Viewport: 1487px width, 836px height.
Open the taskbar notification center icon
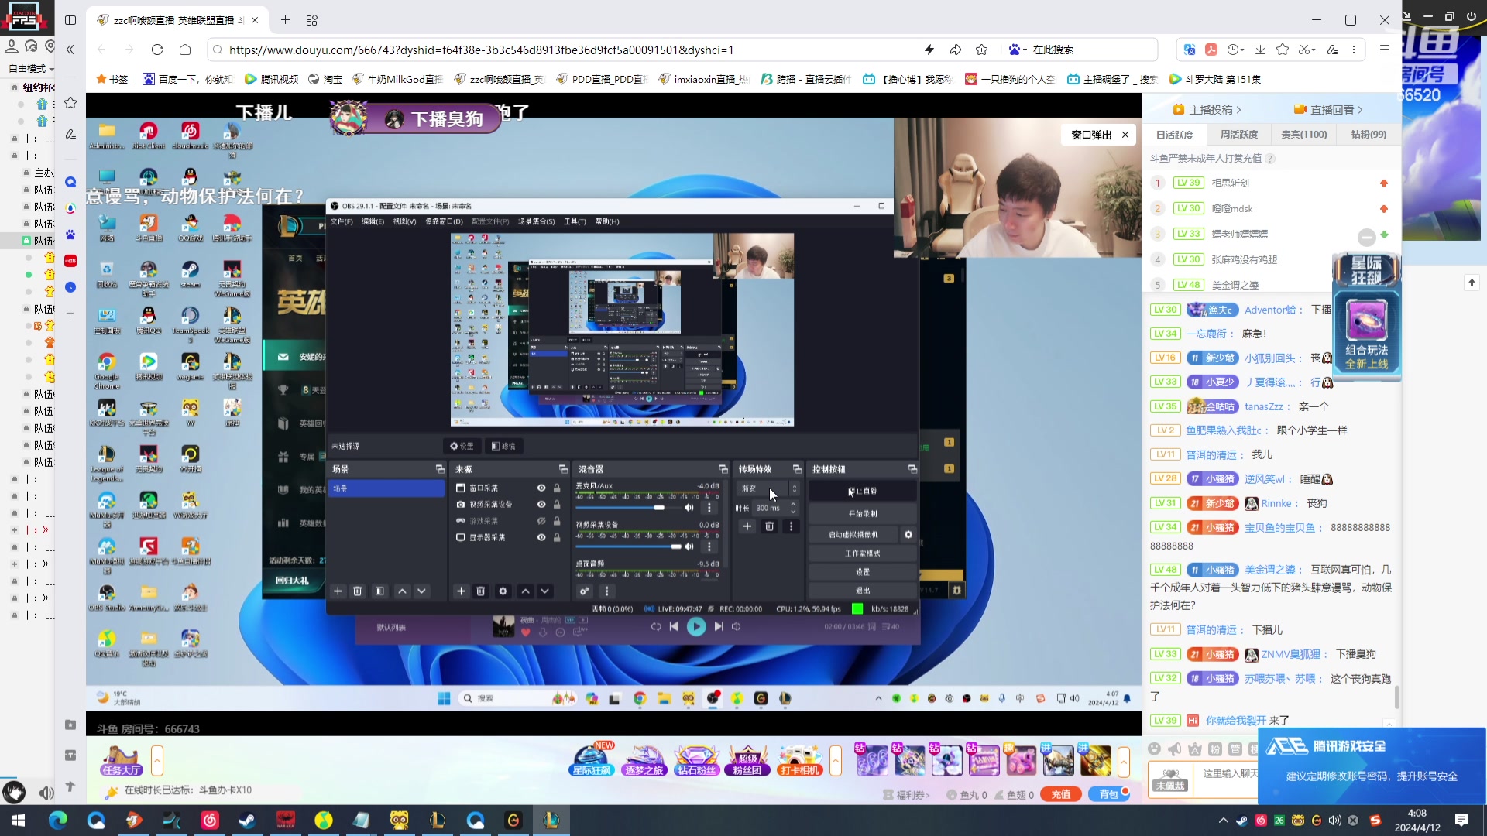point(1461,821)
